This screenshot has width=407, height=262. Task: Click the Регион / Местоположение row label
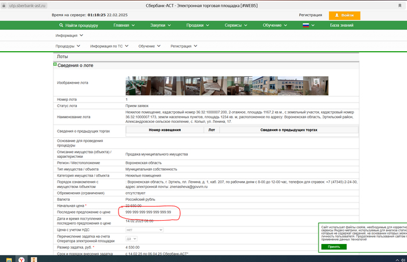[78, 162]
